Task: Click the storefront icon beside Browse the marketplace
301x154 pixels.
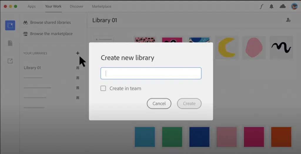Action: point(26,34)
